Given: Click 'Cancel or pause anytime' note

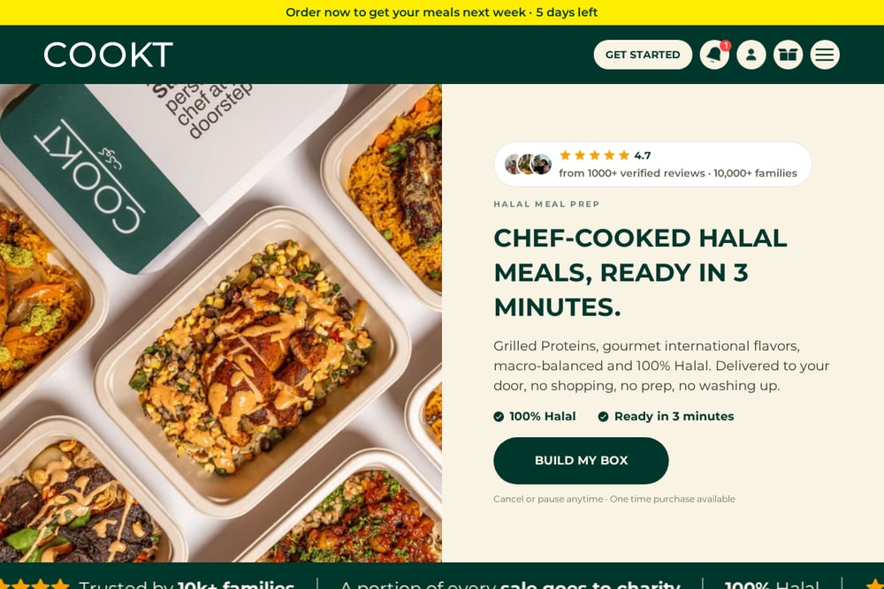Looking at the screenshot, I should click(x=548, y=499).
